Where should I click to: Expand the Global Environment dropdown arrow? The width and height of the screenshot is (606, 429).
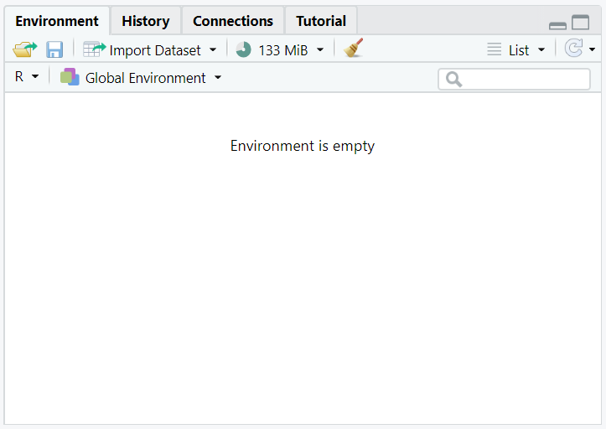pyautogui.click(x=218, y=78)
